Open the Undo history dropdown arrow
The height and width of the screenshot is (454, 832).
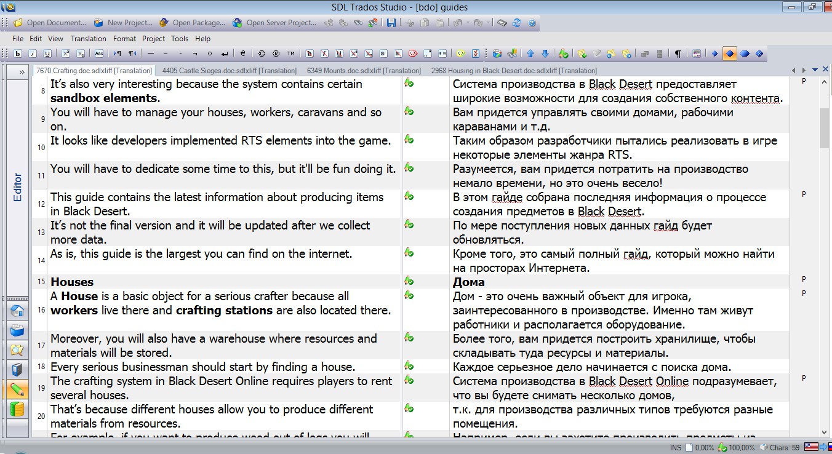click(468, 23)
